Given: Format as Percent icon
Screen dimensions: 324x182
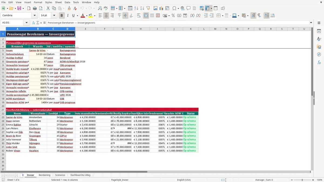Looking at the screenshot, I should pos(173,16).
